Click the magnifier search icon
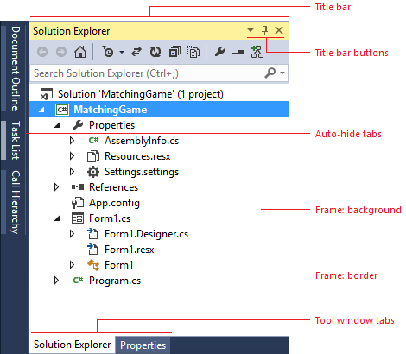This screenshot has width=406, height=354. 270,73
